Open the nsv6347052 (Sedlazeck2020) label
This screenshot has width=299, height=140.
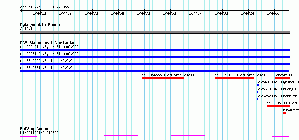click(46, 61)
